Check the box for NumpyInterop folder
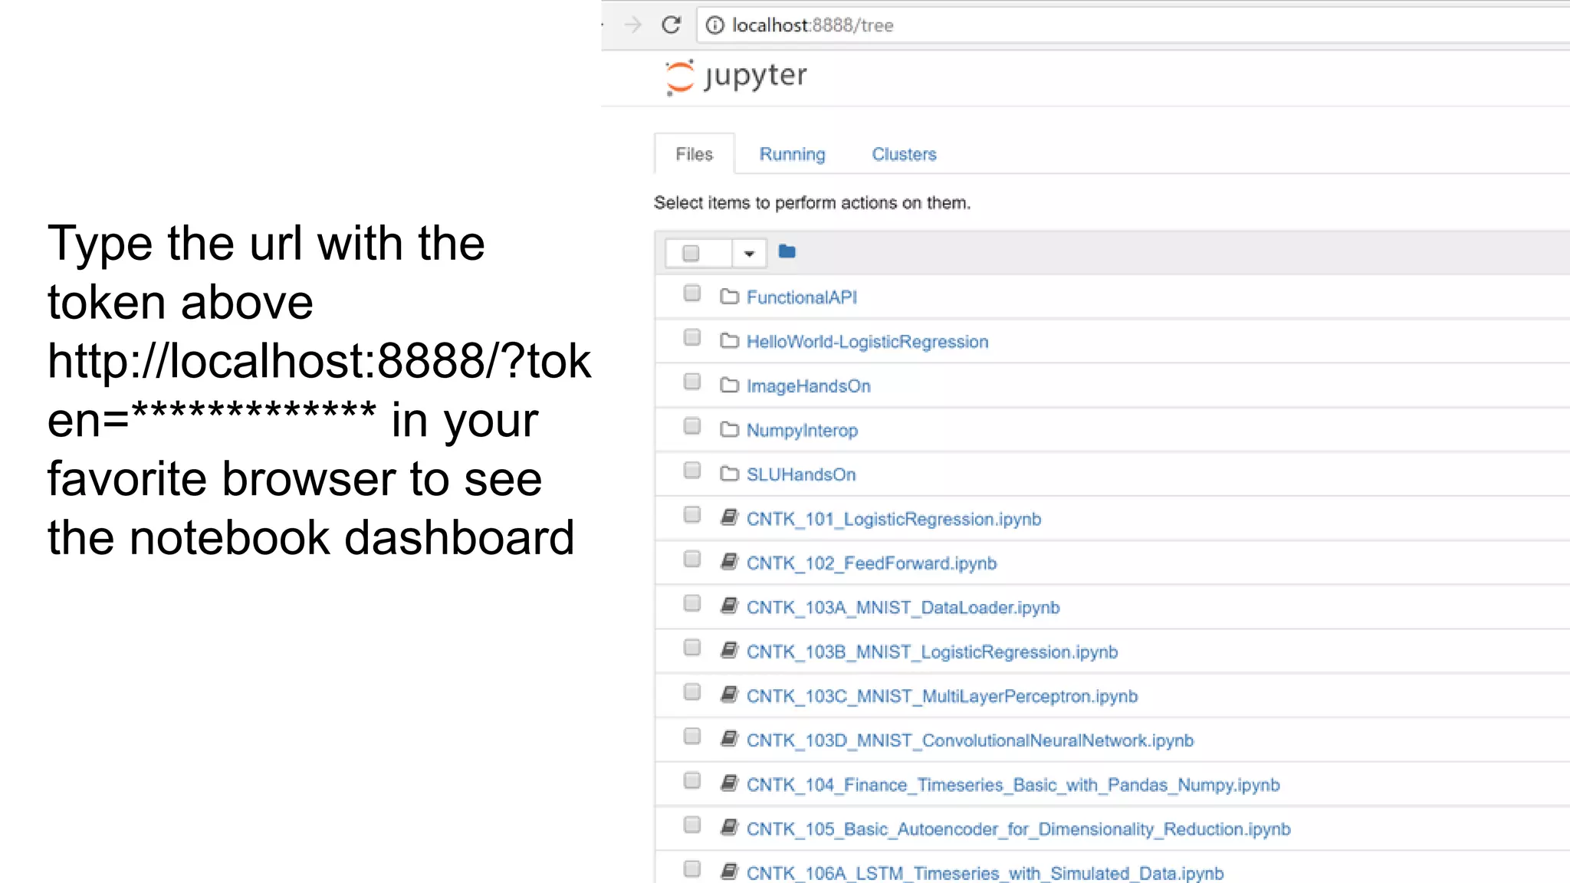 coord(692,426)
